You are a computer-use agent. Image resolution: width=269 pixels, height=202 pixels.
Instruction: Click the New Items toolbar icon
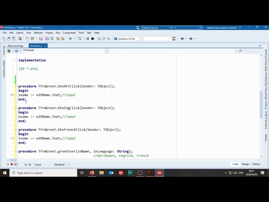click(4, 39)
